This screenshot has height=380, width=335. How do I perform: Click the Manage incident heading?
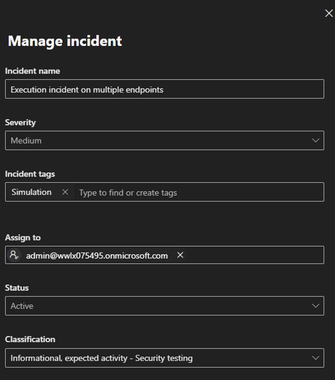click(x=65, y=41)
